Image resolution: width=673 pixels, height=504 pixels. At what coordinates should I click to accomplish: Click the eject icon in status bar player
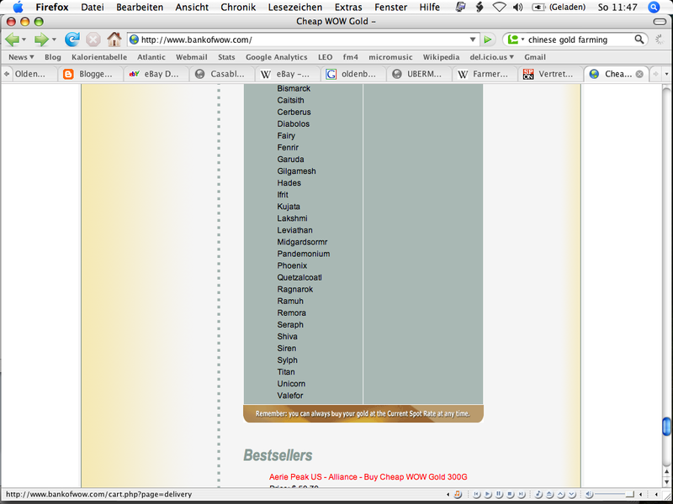pyautogui.click(x=549, y=494)
